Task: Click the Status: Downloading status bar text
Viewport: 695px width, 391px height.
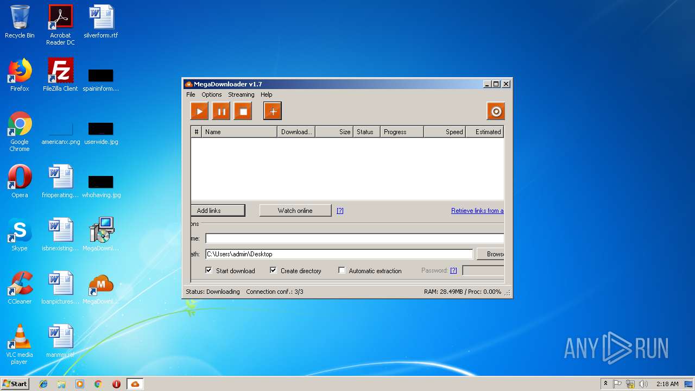Action: pos(213,292)
